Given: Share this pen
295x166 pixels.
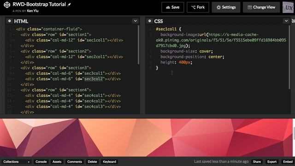Looking at the screenshot, I should click(257, 162).
